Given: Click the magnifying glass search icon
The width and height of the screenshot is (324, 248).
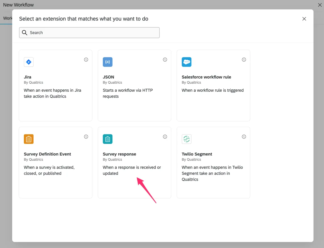Looking at the screenshot, I should pos(25,33).
